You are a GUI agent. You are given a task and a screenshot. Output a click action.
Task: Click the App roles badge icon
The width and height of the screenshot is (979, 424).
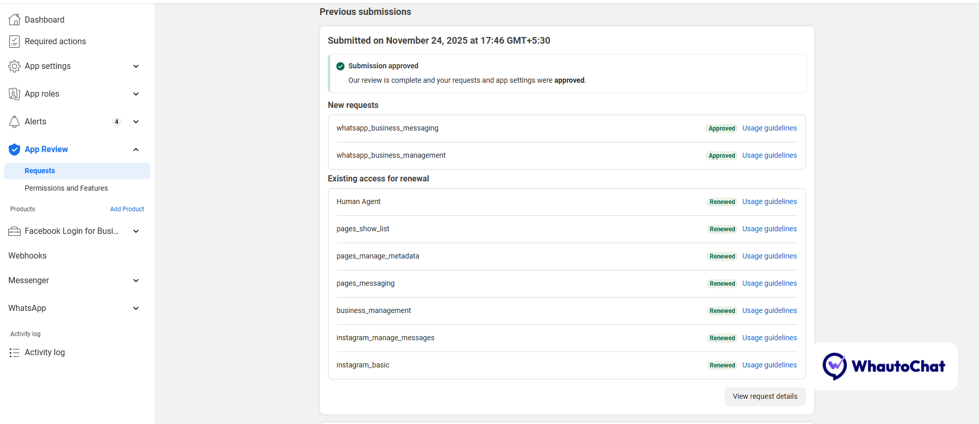[x=14, y=94]
